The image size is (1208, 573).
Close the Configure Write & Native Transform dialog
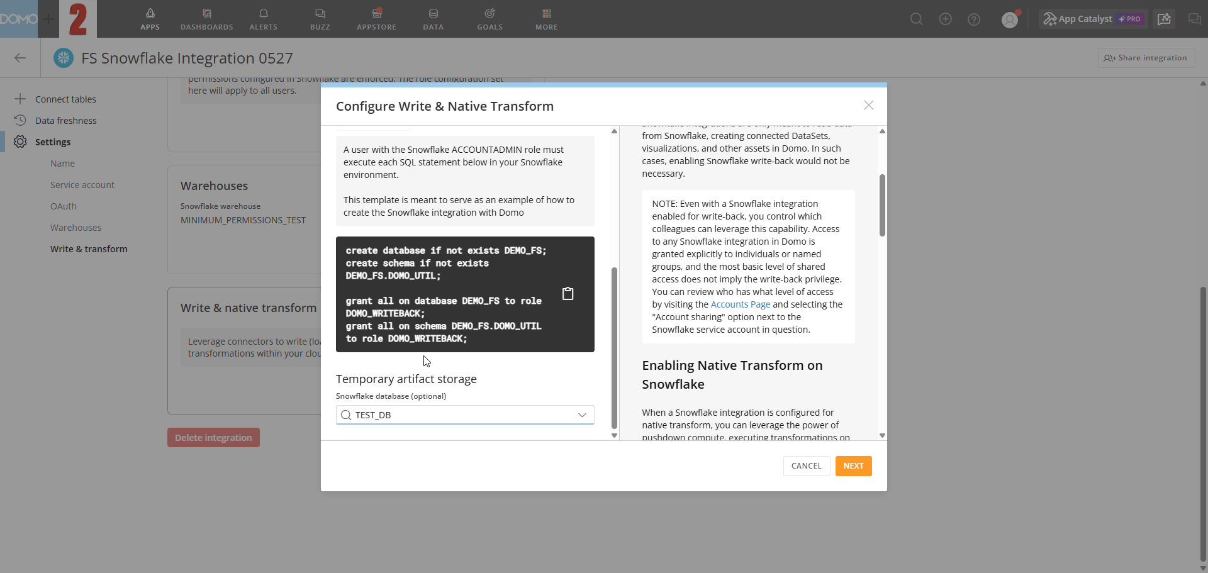[x=868, y=105]
